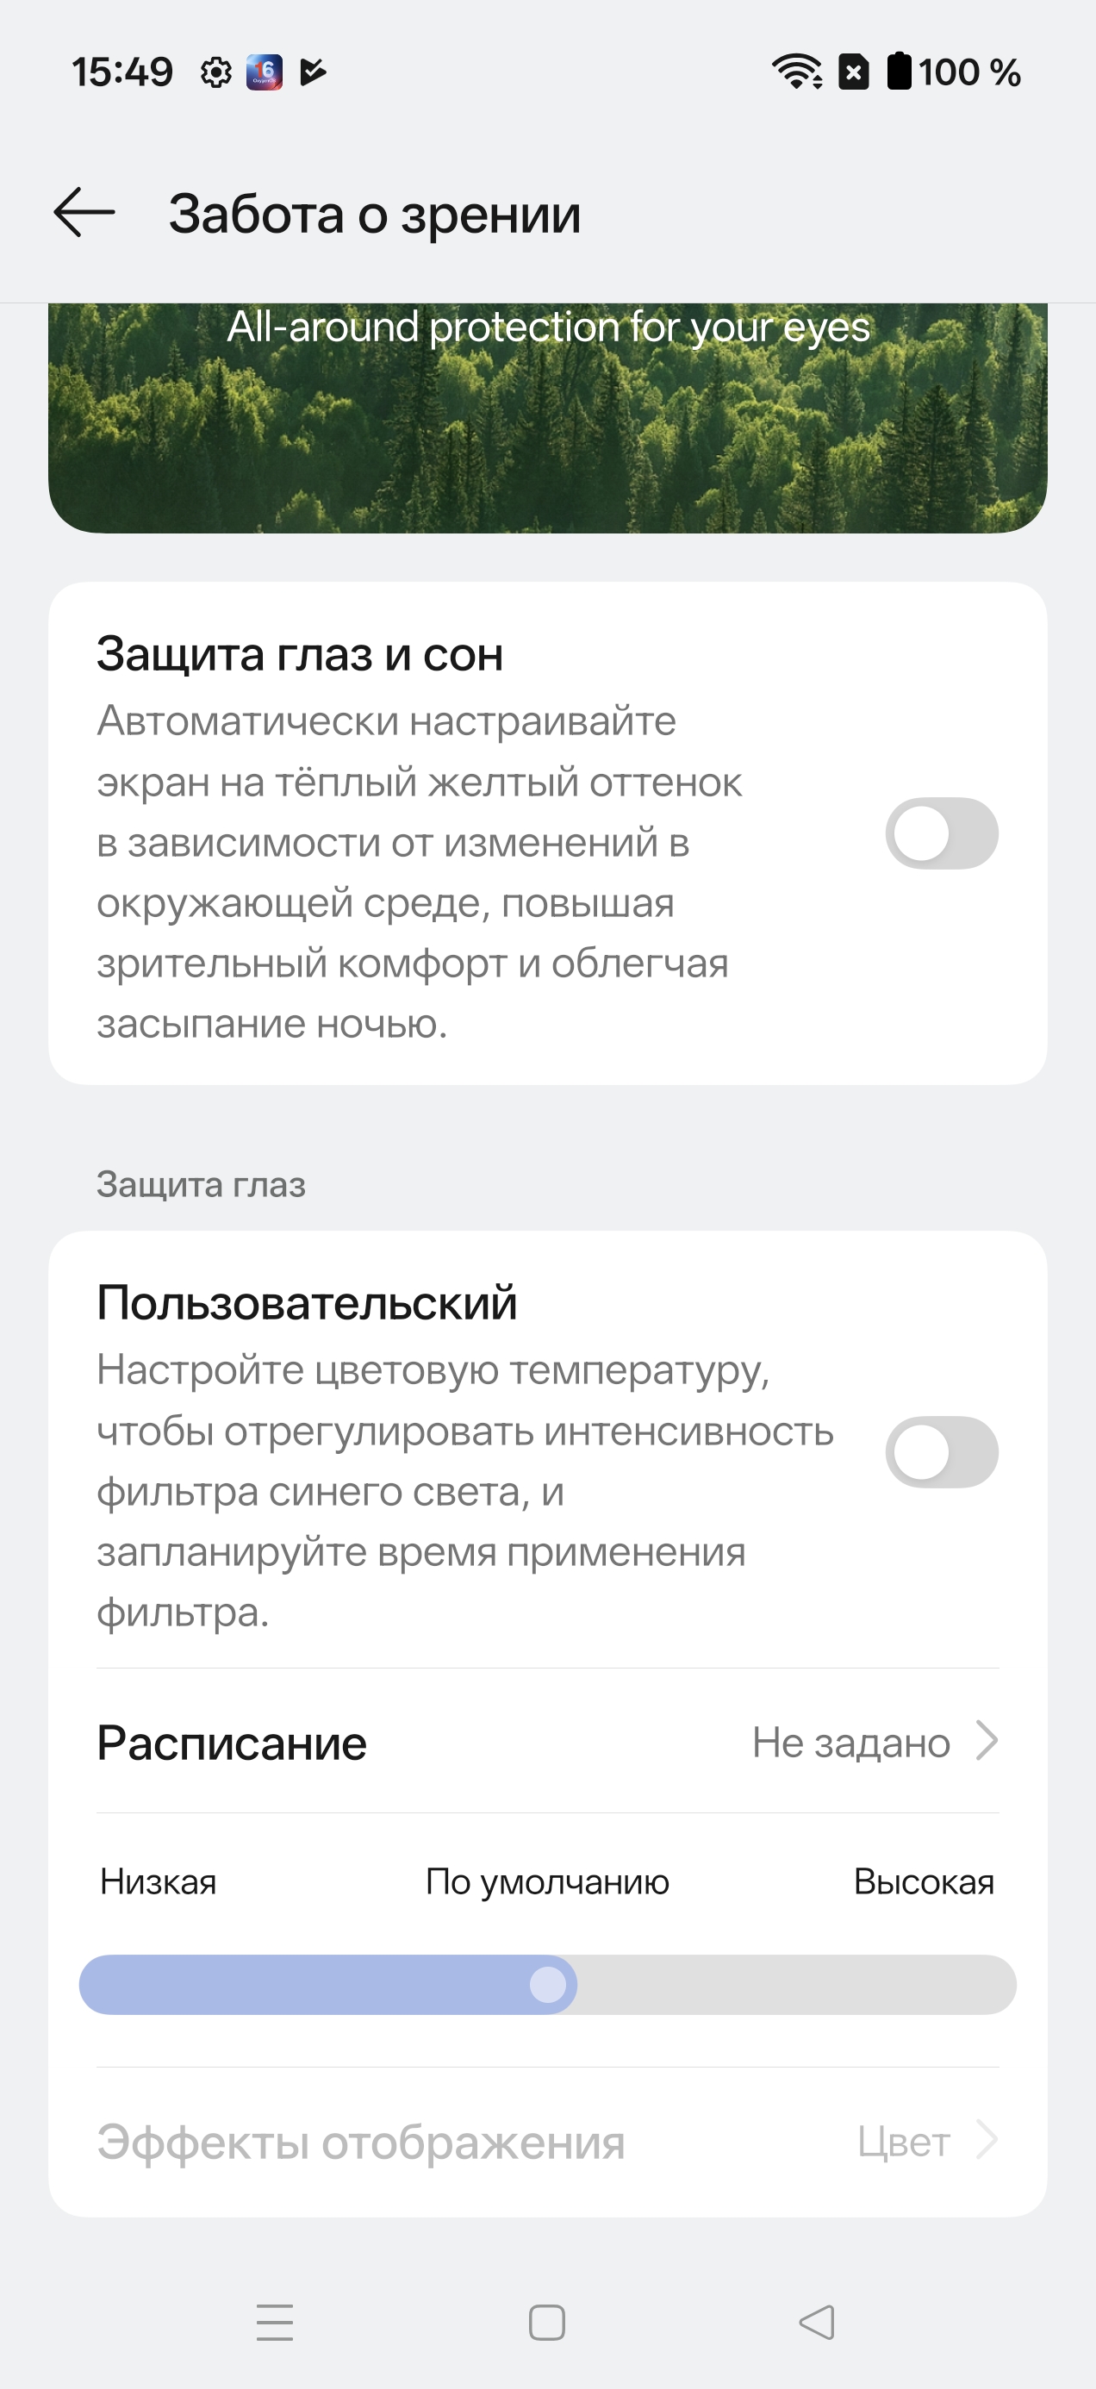Turn on the Пользовательский switch

click(x=941, y=1452)
